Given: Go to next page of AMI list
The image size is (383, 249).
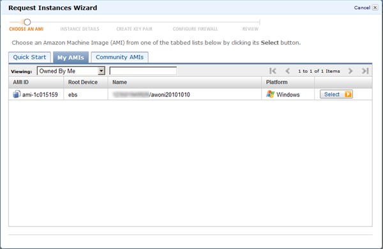Looking at the screenshot, I should pyautogui.click(x=350, y=71).
